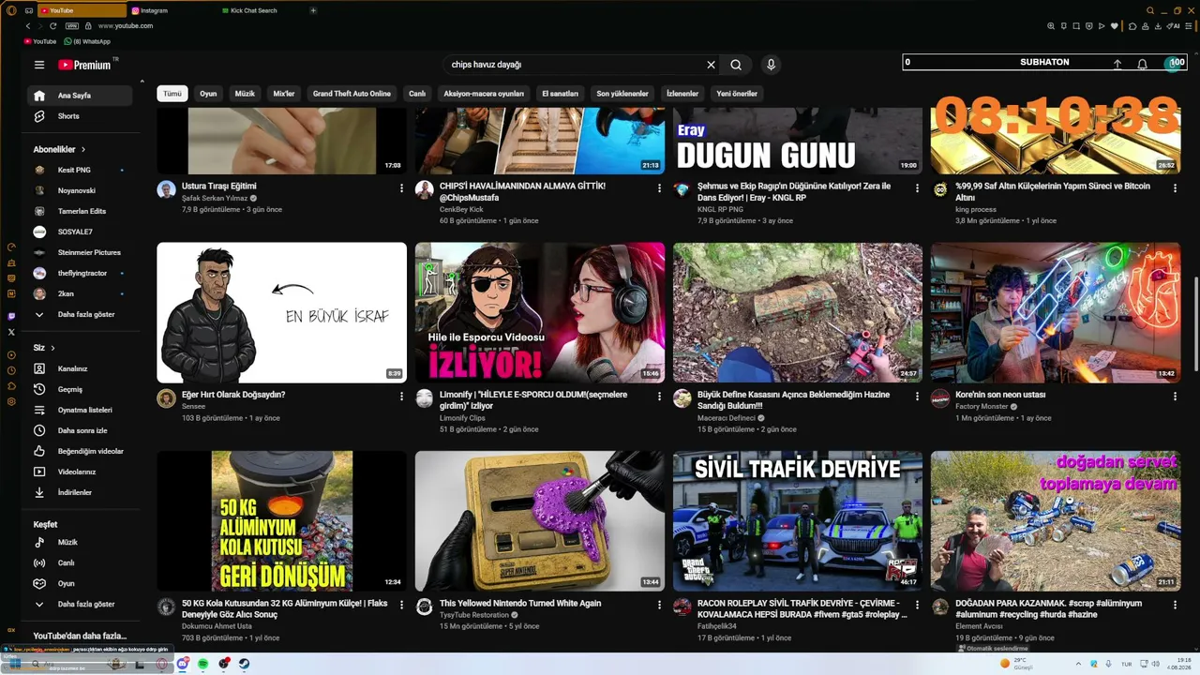The width and height of the screenshot is (1200, 675).
Task: Open Steam from the taskbar
Action: (244, 664)
